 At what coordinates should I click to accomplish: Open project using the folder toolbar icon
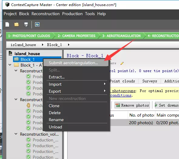(17, 25)
